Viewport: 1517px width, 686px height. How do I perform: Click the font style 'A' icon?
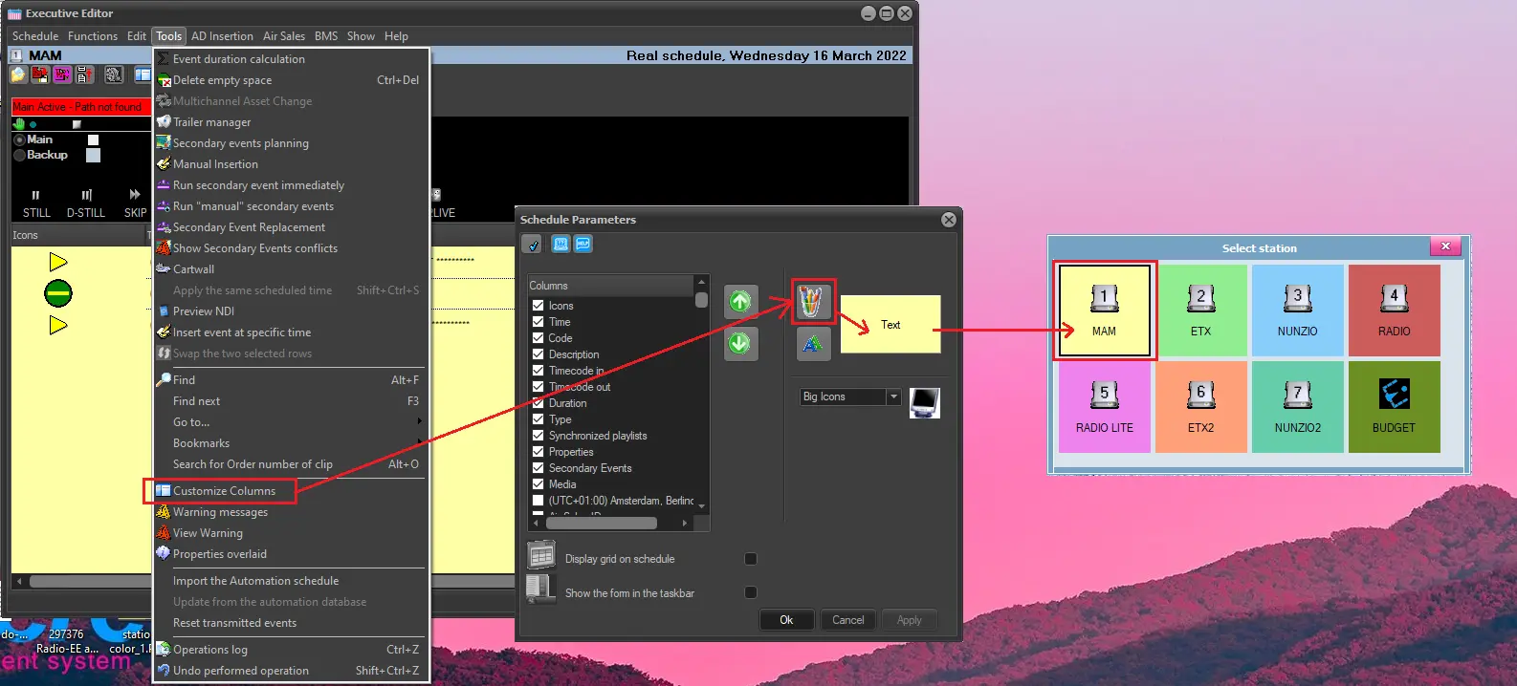click(812, 344)
